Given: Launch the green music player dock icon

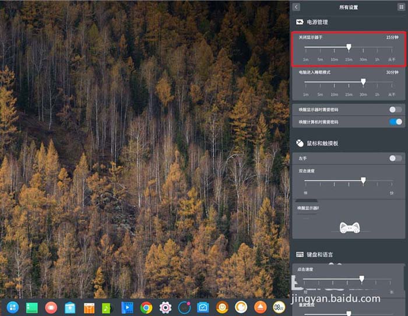Looking at the screenshot, I should (107, 308).
